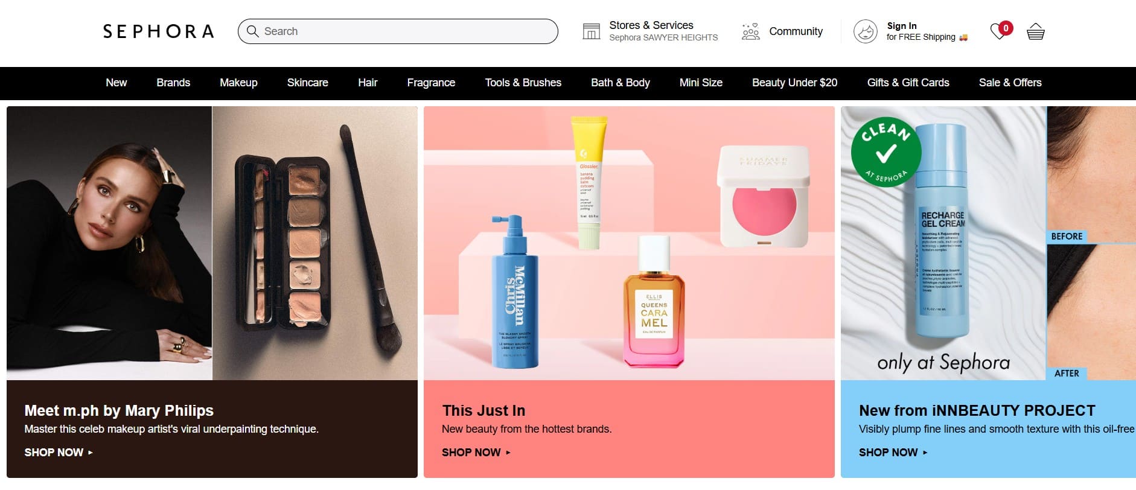The width and height of the screenshot is (1136, 490).
Task: Click New from iNNBEAUTY PROJECT heading
Action: click(977, 410)
